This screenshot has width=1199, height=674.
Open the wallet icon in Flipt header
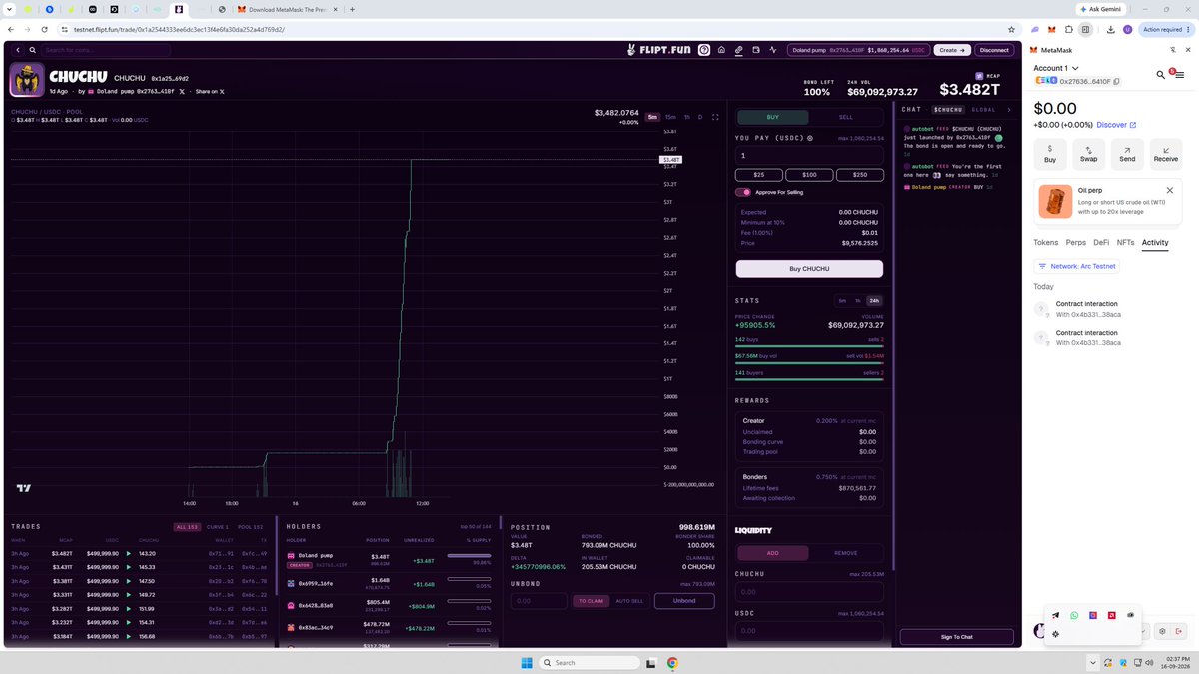click(756, 50)
